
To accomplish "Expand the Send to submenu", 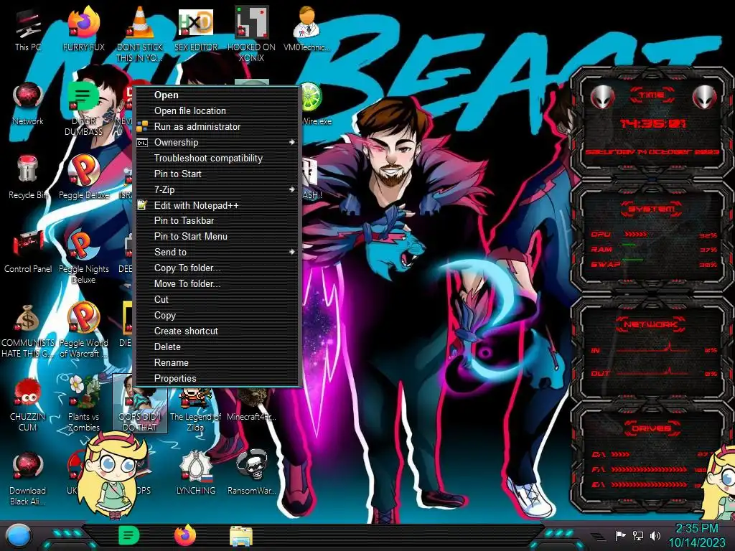I will pyautogui.click(x=217, y=252).
